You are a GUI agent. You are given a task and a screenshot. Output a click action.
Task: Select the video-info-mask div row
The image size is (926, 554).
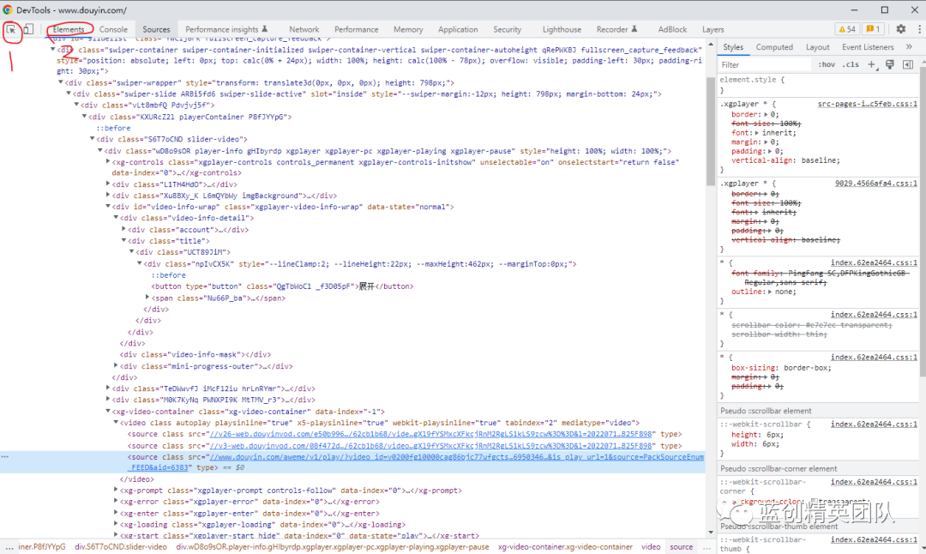[195, 354]
